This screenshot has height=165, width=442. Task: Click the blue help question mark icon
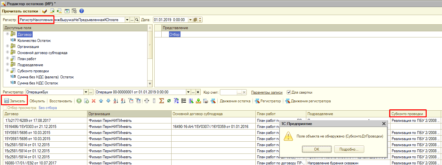pos(82,11)
